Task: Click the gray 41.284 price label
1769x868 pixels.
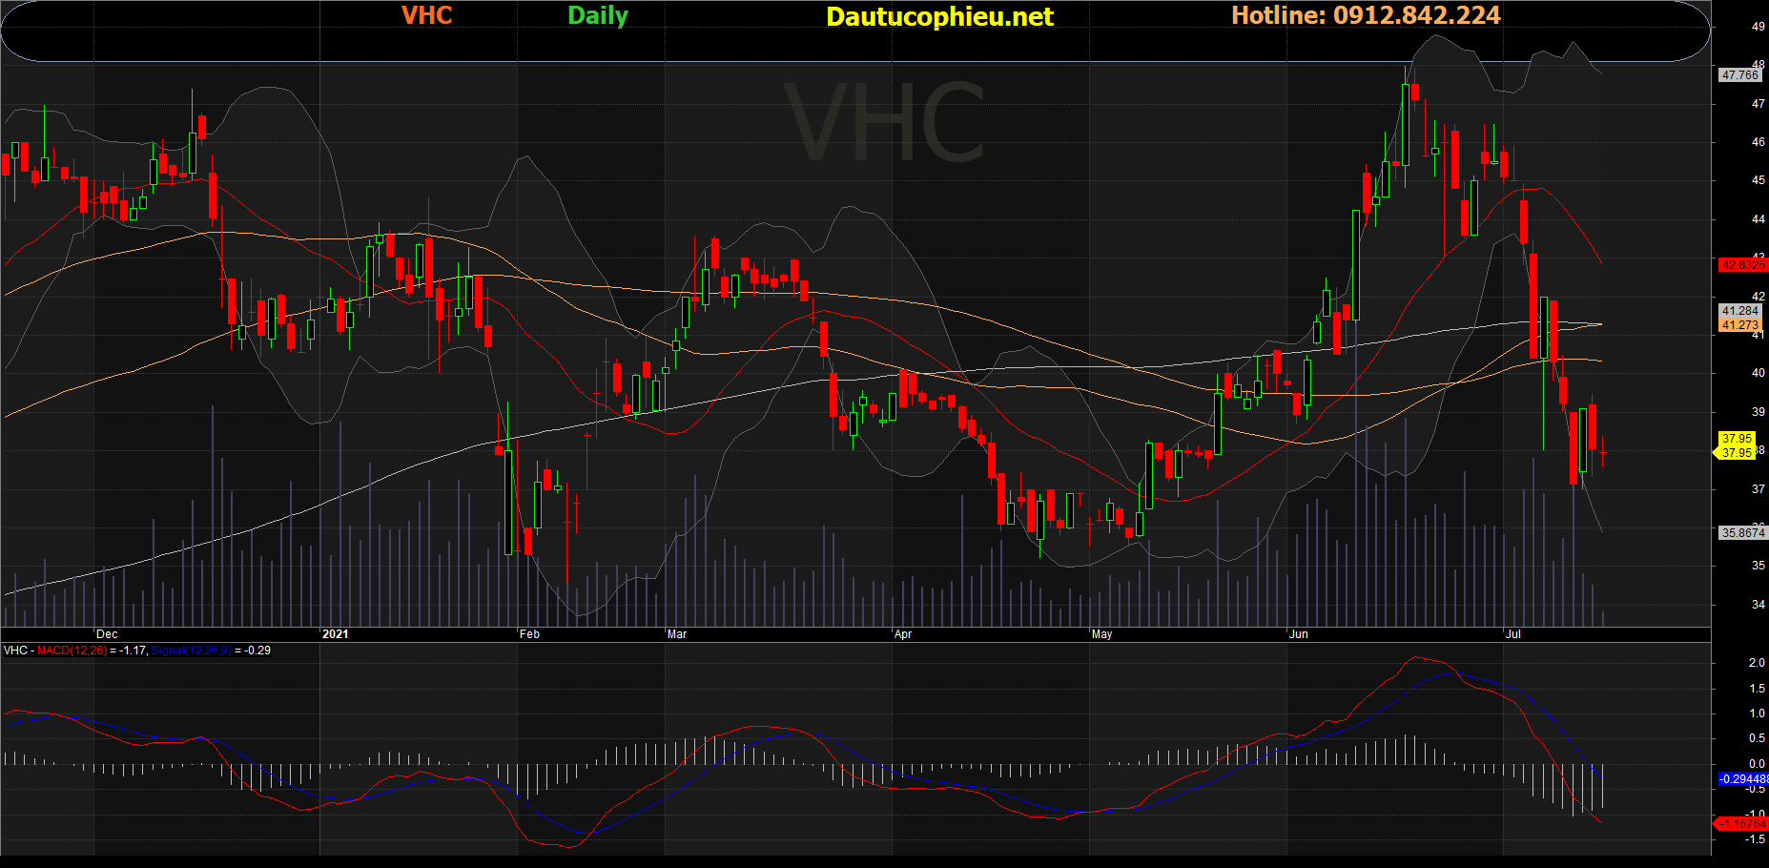Action: (1739, 311)
